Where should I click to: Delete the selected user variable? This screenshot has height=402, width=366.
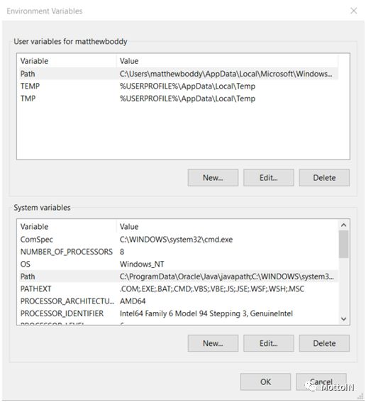pyautogui.click(x=324, y=177)
